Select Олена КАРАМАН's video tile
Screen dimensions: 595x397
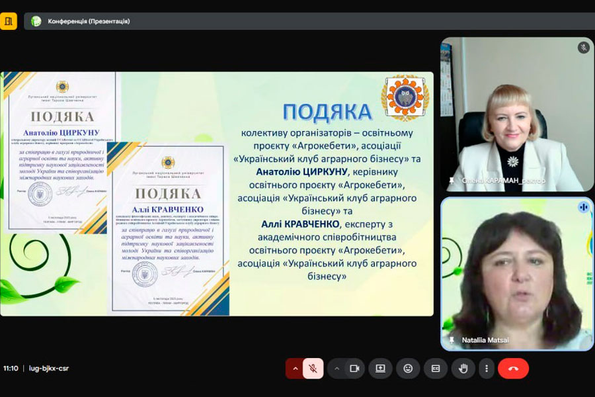point(517,114)
